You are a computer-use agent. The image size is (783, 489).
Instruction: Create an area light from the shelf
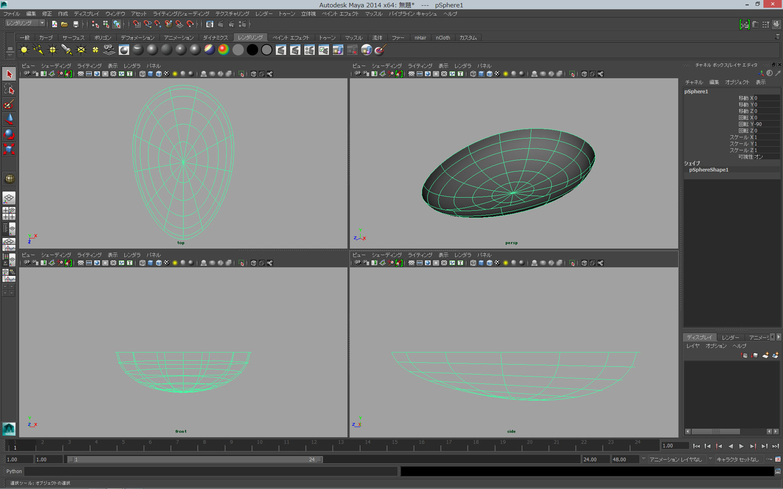(x=81, y=50)
